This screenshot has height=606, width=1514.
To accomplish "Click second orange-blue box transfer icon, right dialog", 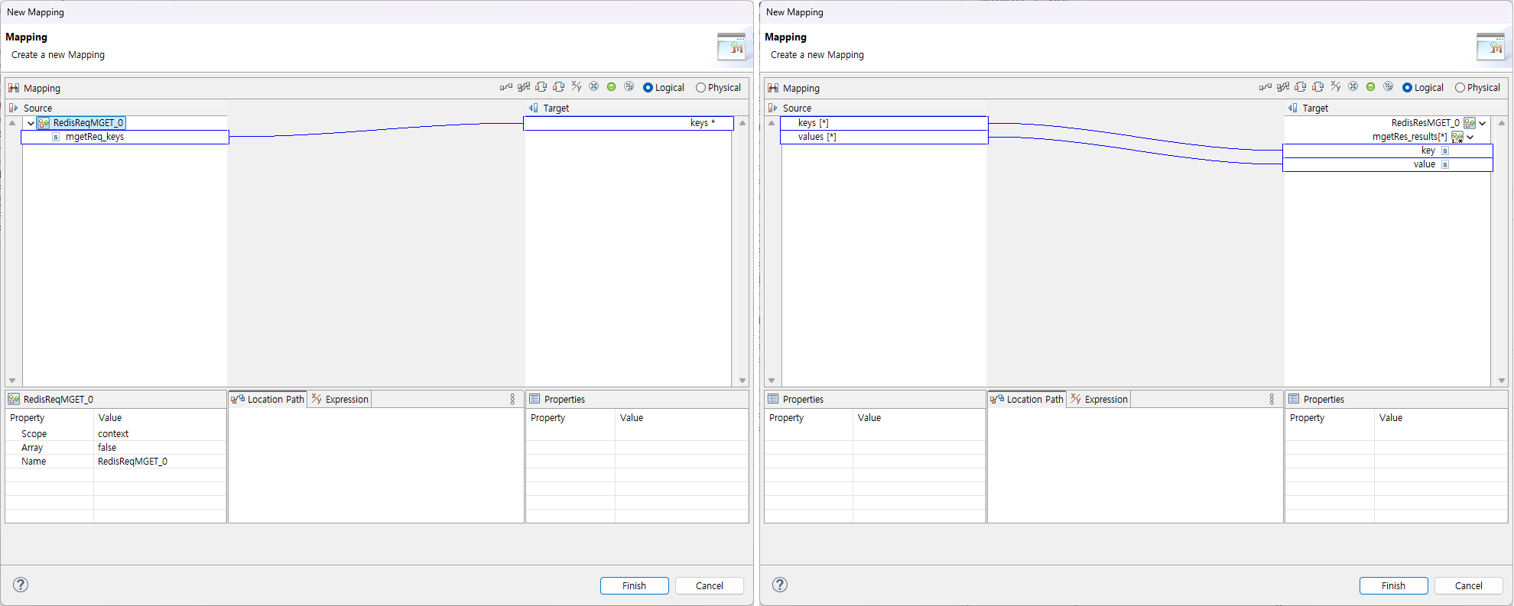I will point(1318,87).
